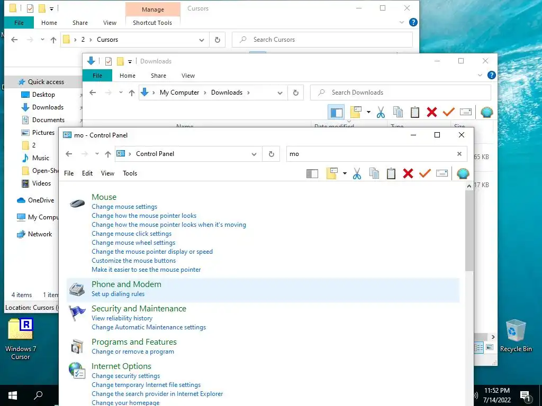Viewport: 542px width, 406px height.
Task: Click the Cut scissors icon in Downloads window
Action: tap(381, 112)
